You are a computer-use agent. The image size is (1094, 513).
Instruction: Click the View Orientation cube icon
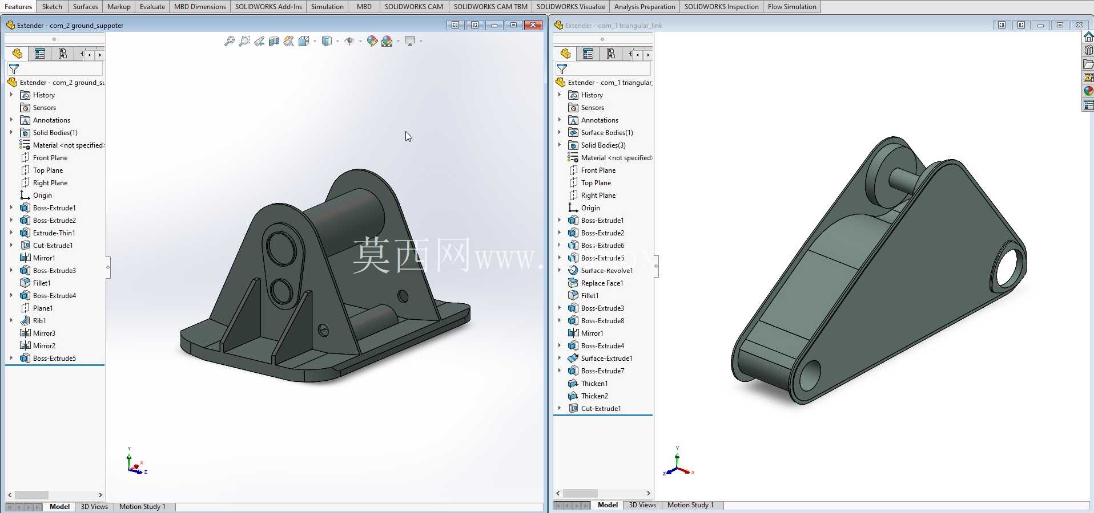303,41
